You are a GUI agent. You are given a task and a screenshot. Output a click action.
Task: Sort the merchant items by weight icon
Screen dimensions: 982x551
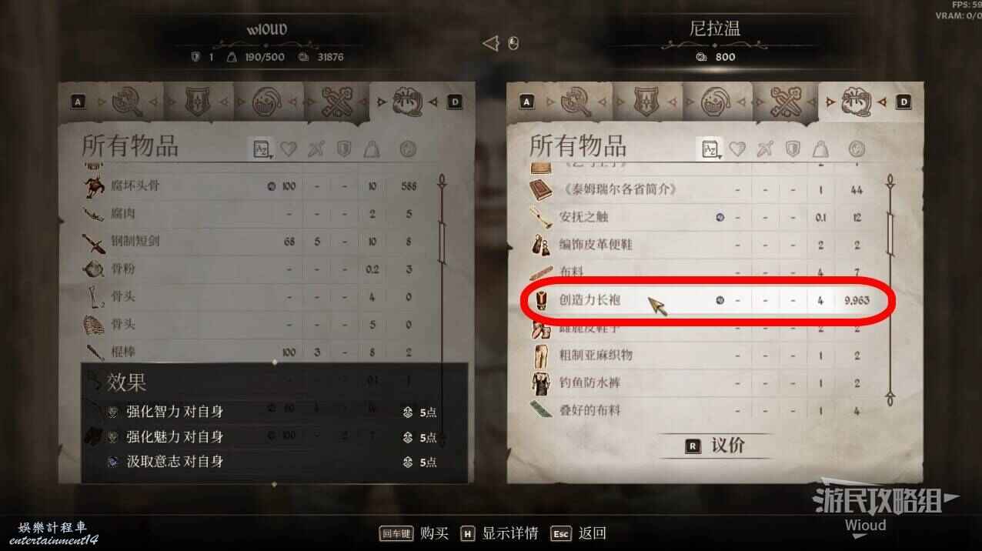[821, 149]
